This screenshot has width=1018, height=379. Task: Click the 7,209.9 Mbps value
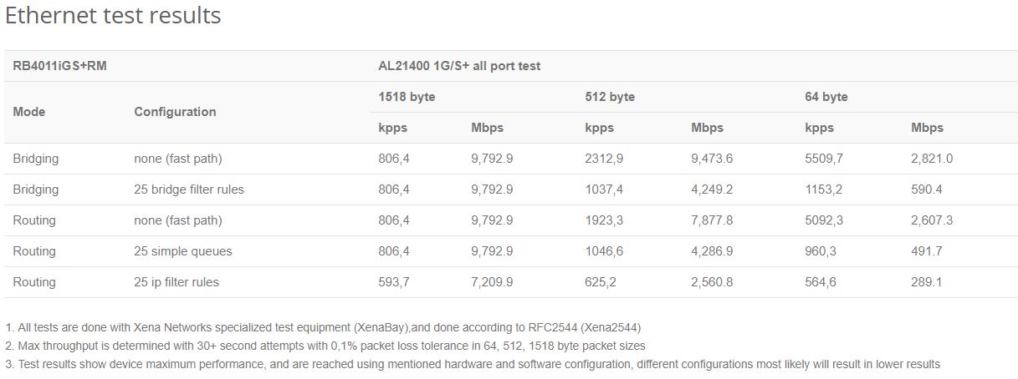tap(492, 282)
